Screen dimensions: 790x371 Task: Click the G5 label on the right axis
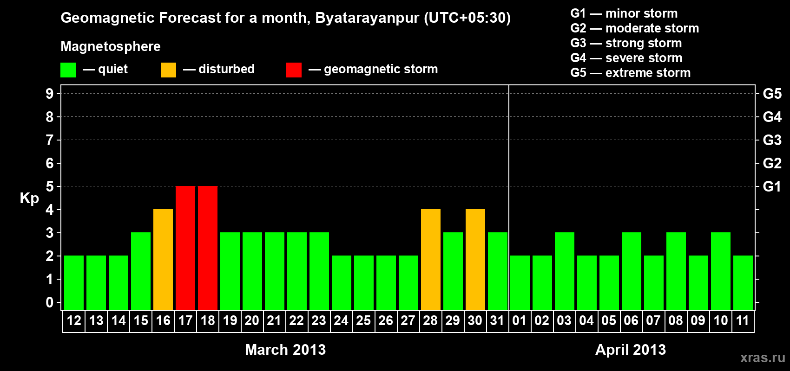pos(772,94)
